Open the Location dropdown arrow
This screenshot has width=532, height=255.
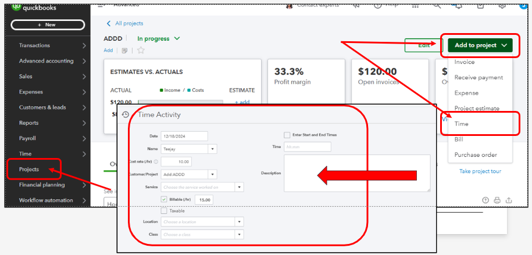point(239,222)
